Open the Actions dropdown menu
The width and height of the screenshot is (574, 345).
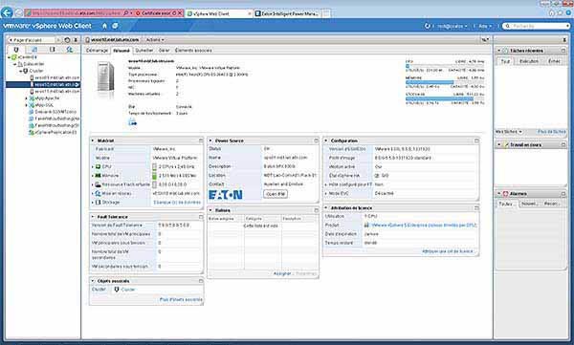pyautogui.click(x=155, y=39)
